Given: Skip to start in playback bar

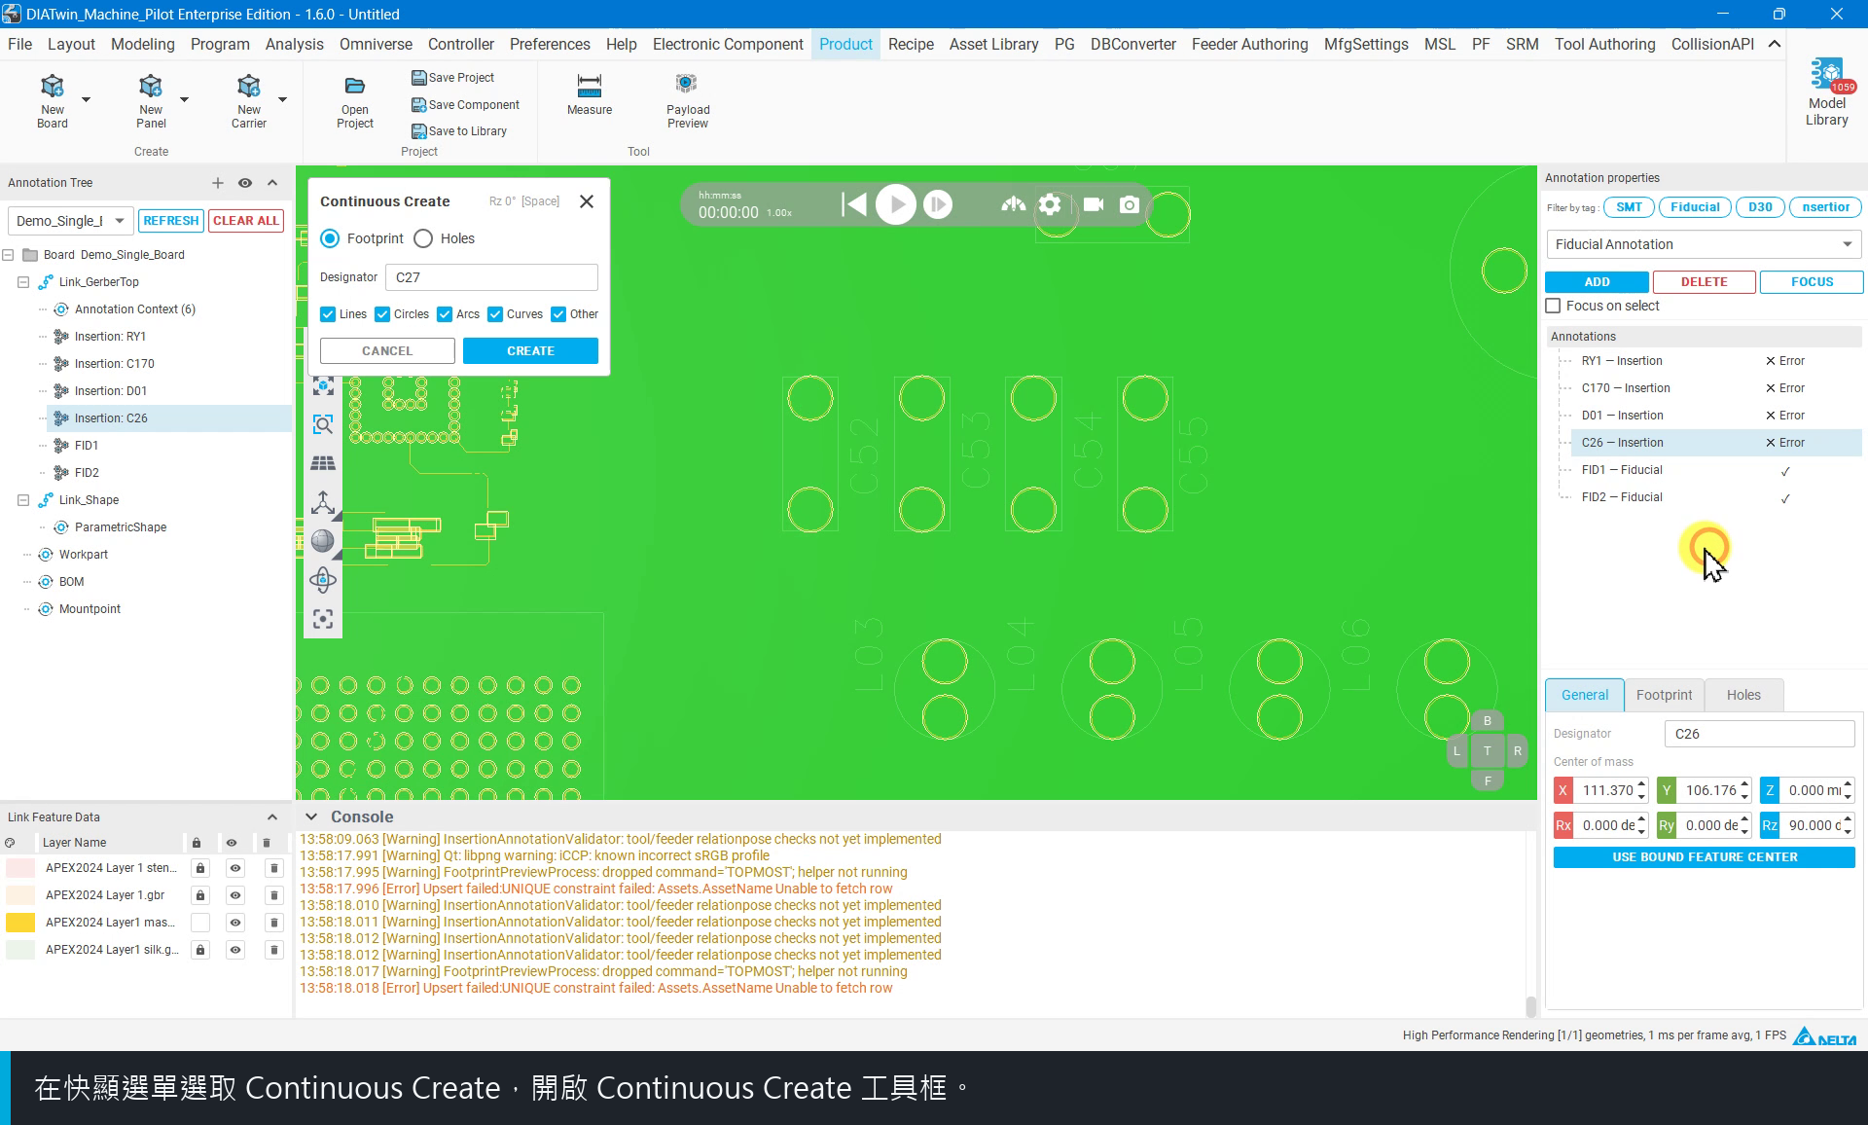Looking at the screenshot, I should click(853, 204).
